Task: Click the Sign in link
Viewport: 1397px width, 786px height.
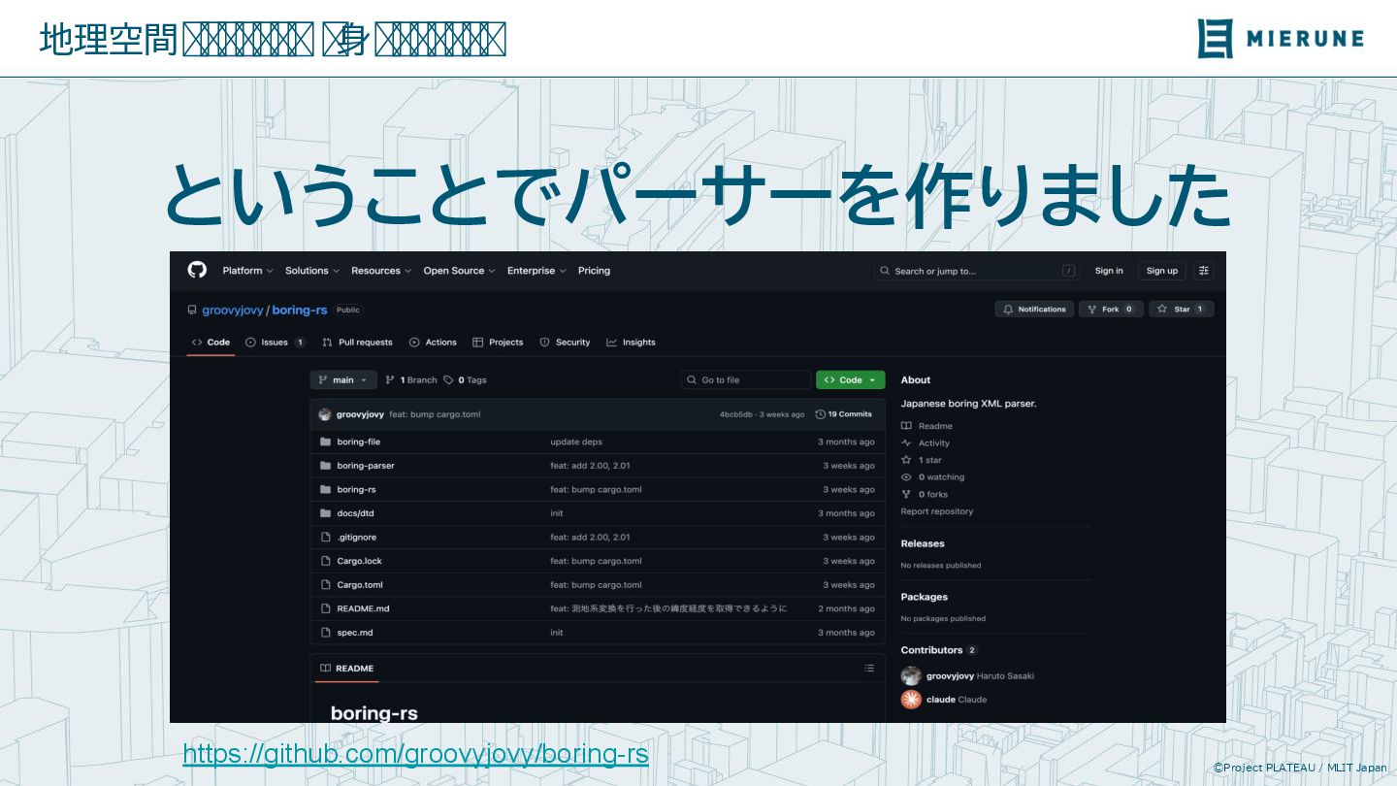Action: point(1109,271)
